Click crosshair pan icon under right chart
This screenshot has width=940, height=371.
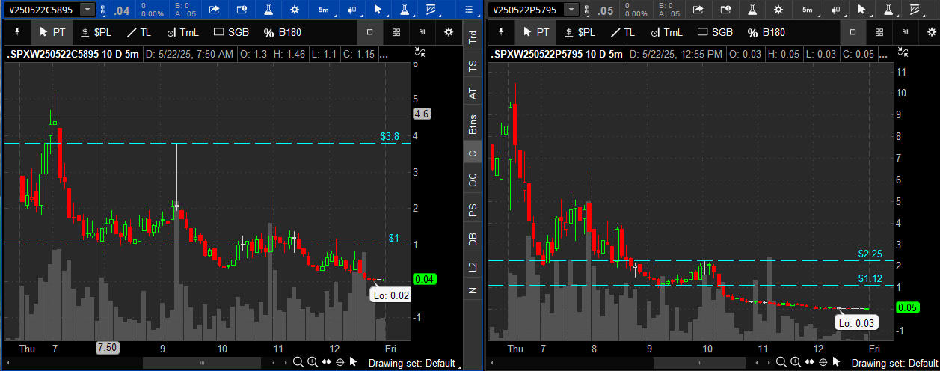[x=823, y=362]
